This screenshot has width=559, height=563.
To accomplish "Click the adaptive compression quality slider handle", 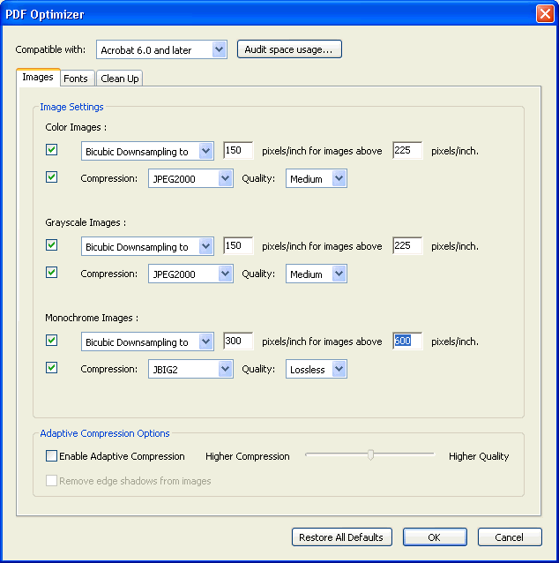I will point(370,455).
